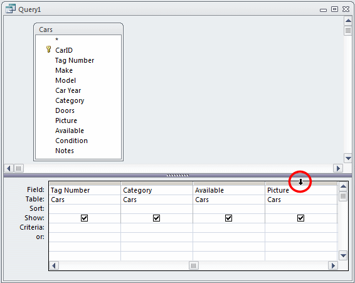Click the Picture field cell in grid

point(301,190)
